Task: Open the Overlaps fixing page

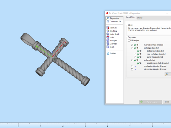Action: [112, 44]
